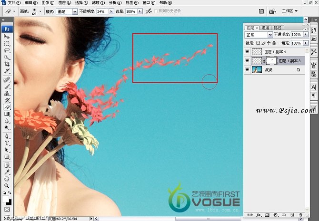Screen dimensions: 319x221
Task: Switch to the 通道 (Channels) tab
Action: (x=266, y=28)
